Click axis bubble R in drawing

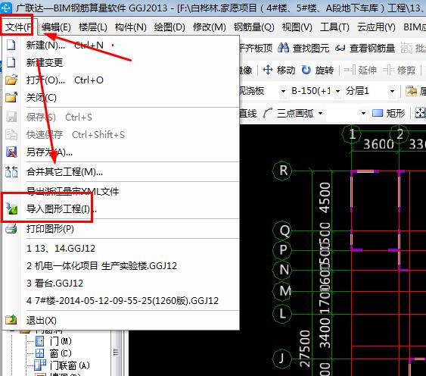283,171
